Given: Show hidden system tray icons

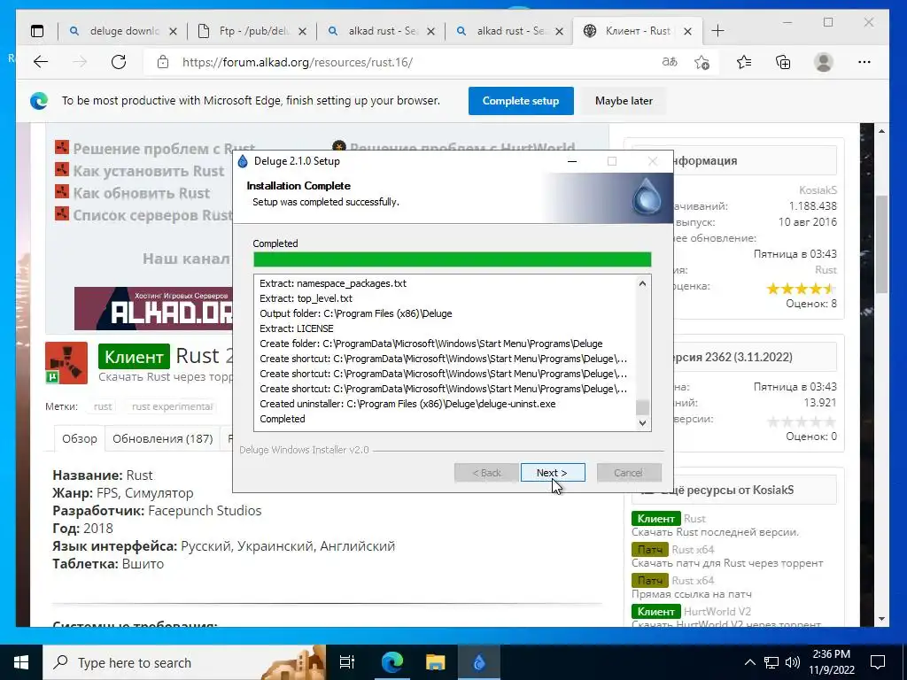Looking at the screenshot, I should [749, 662].
